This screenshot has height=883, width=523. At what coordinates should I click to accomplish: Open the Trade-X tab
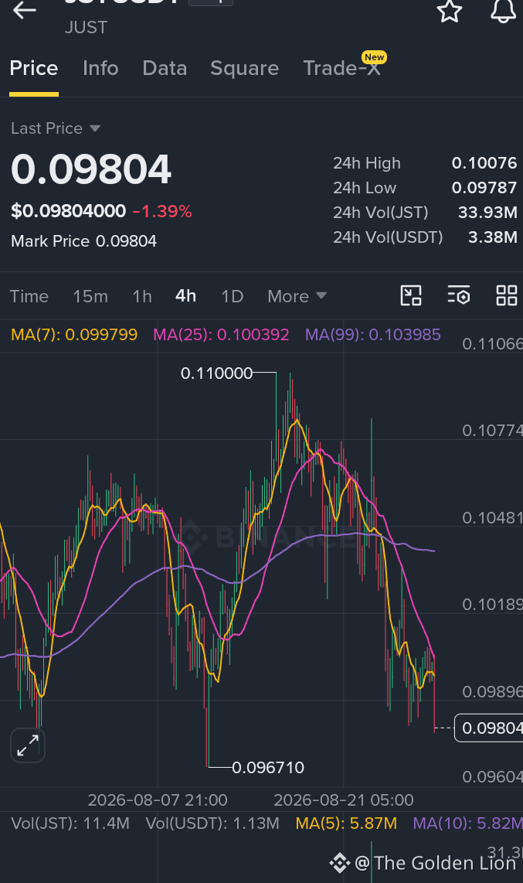pyautogui.click(x=342, y=68)
